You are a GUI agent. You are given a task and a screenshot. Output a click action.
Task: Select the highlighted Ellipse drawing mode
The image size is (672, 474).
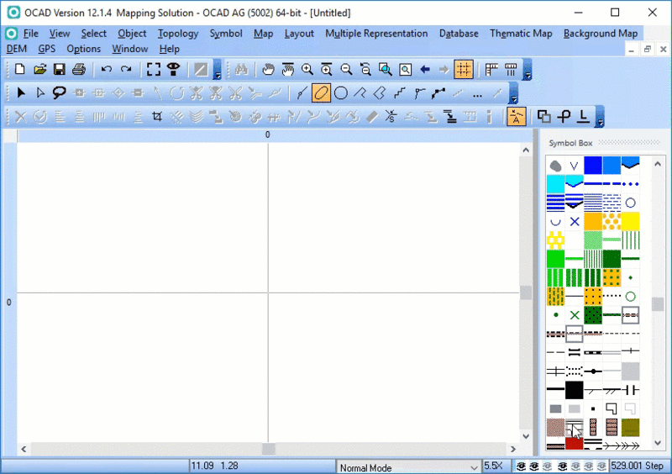(x=321, y=92)
